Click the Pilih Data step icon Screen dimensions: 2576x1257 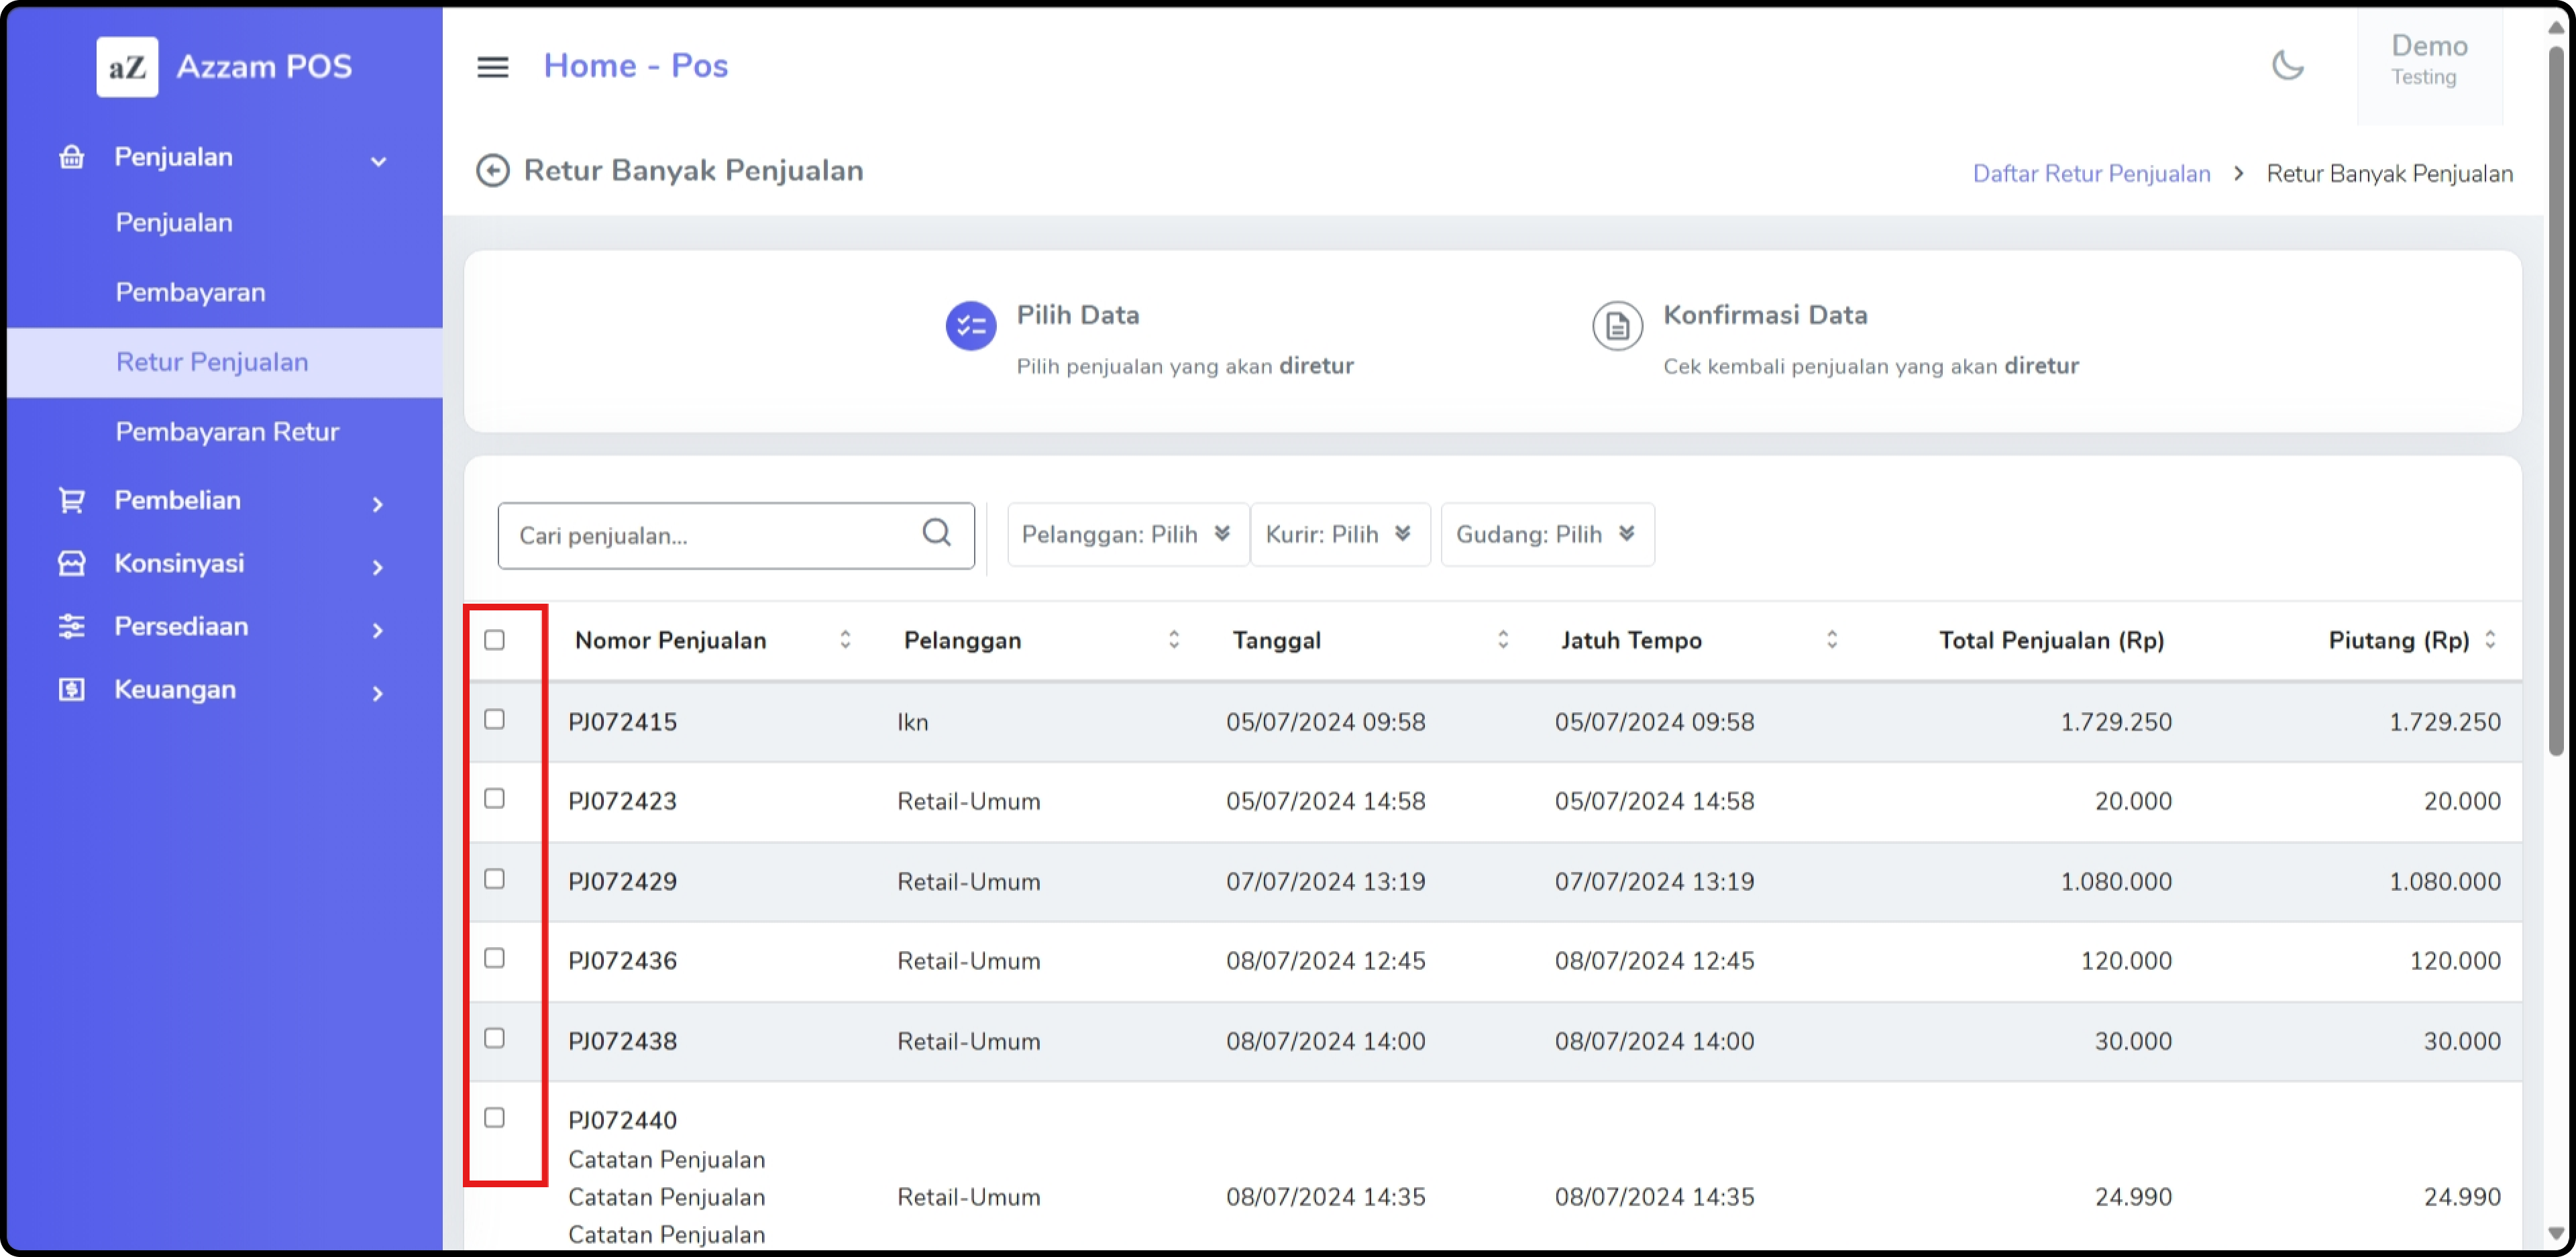(x=970, y=326)
